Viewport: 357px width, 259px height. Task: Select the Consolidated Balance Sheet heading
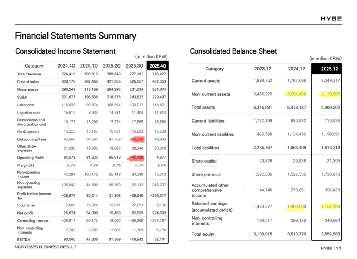(x=233, y=51)
